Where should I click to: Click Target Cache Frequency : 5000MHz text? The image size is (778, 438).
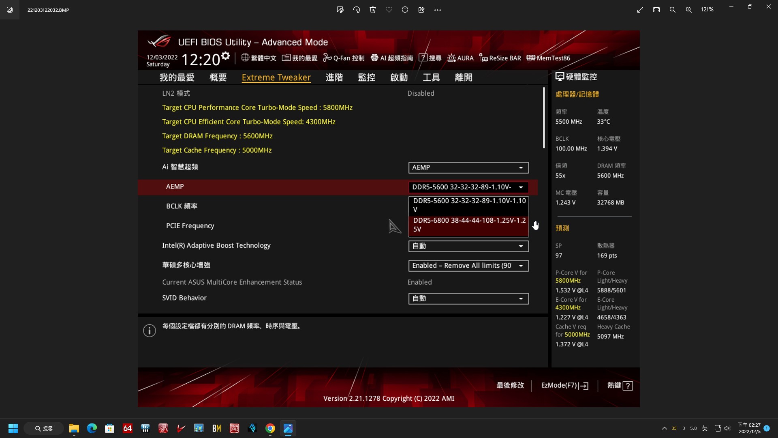point(217,150)
